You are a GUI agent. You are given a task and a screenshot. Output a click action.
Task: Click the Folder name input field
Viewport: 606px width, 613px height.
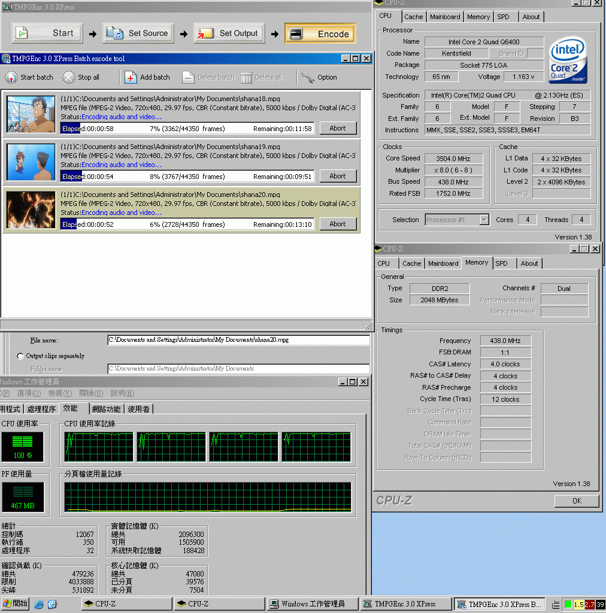point(238,369)
